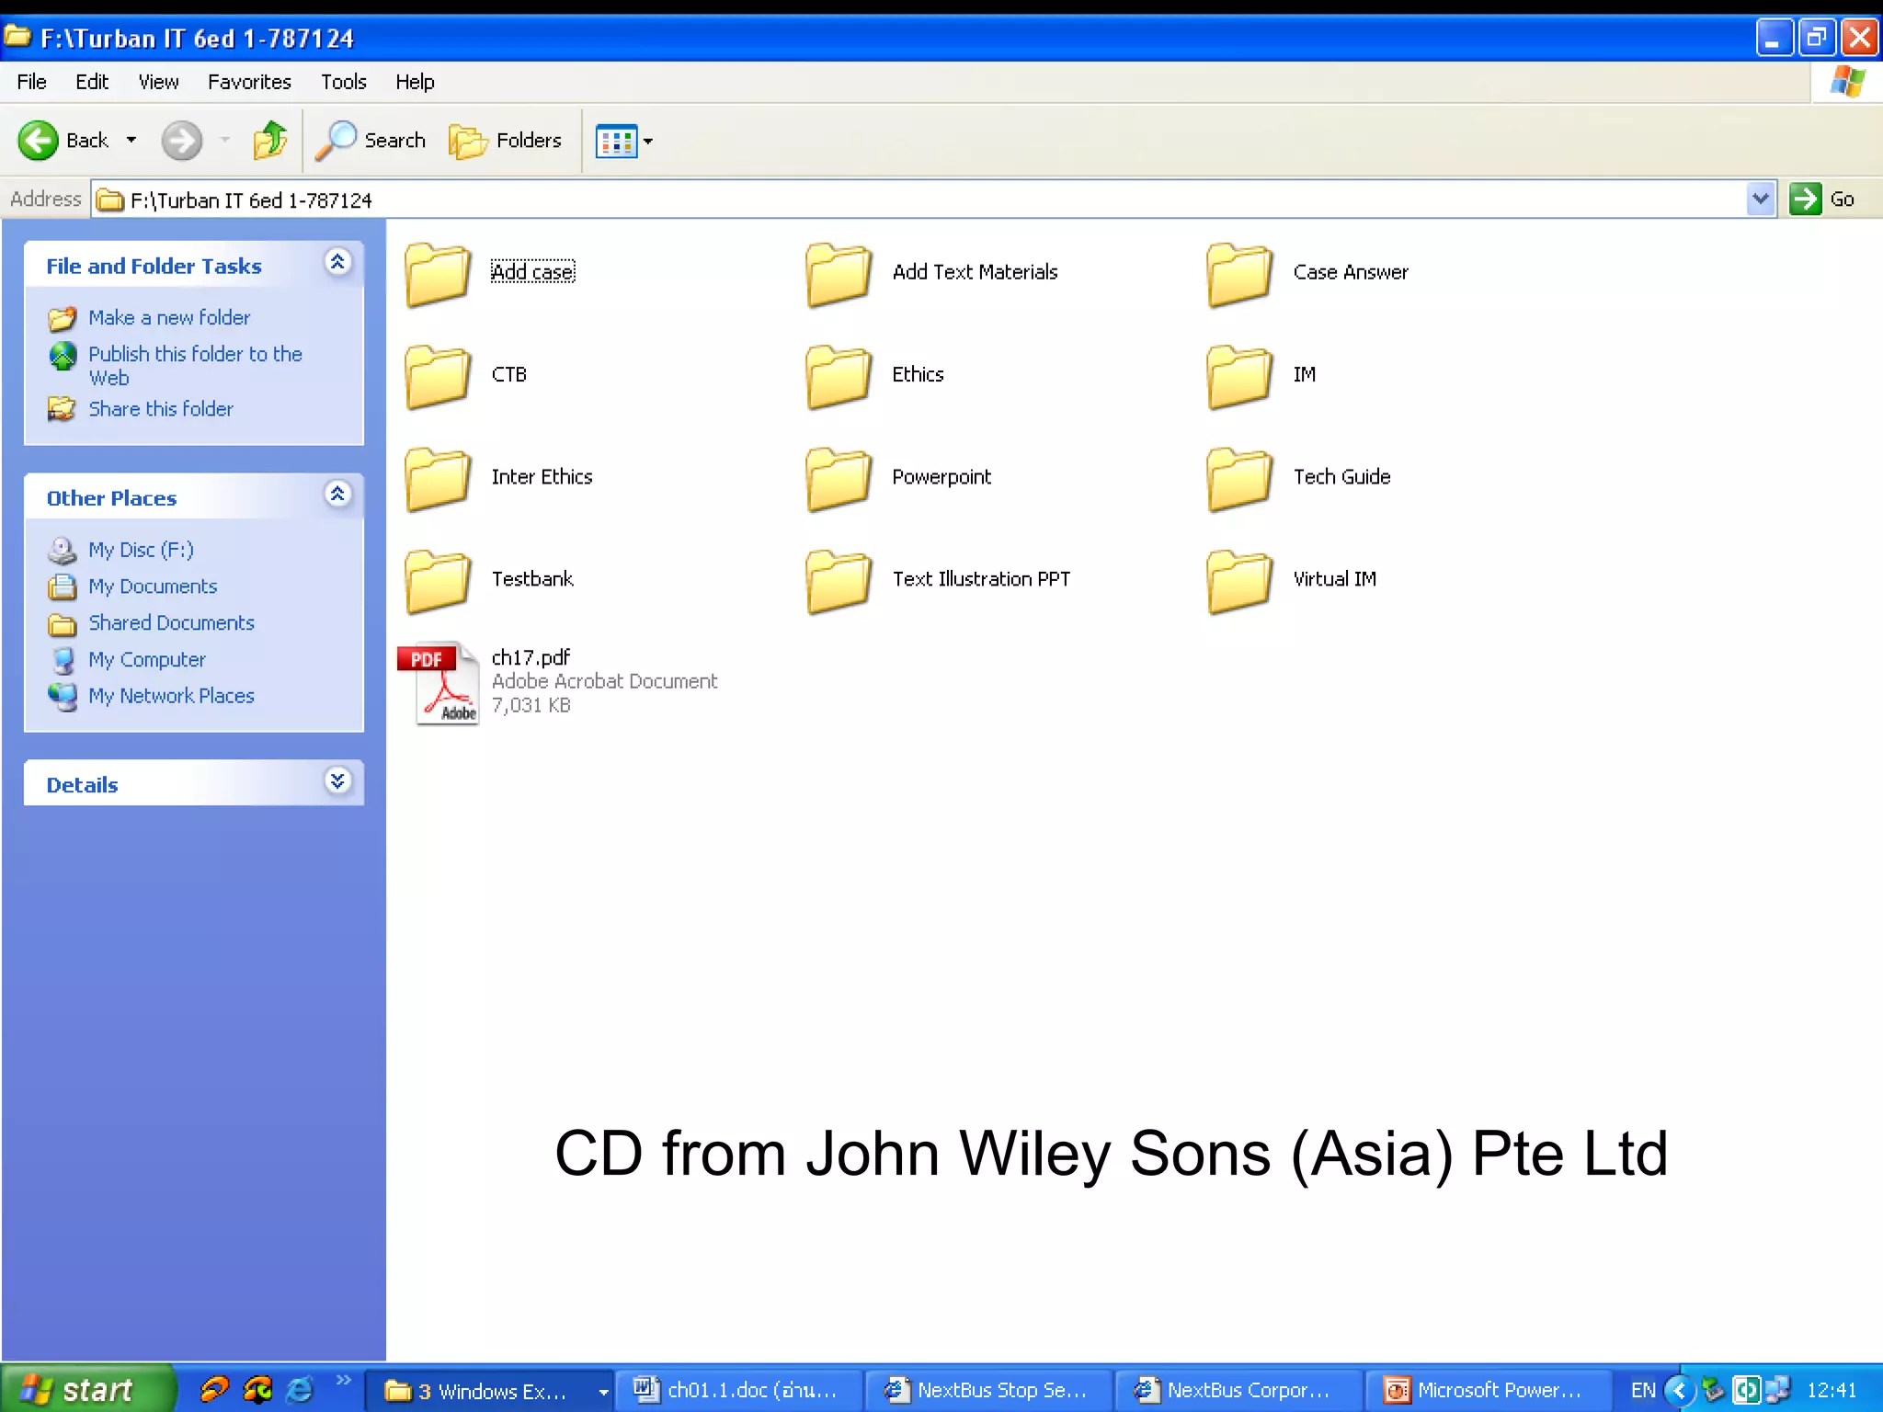Image resolution: width=1883 pixels, height=1412 pixels.
Task: Open 3 Windows Explorer taskbar group
Action: pos(488,1391)
